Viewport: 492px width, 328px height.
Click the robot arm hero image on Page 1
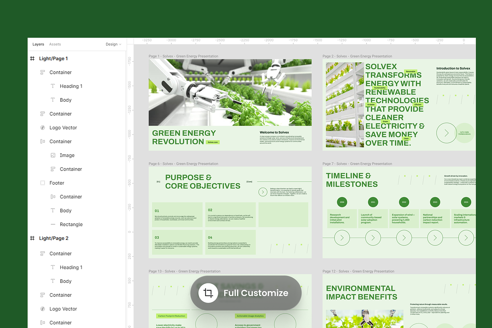click(230, 93)
